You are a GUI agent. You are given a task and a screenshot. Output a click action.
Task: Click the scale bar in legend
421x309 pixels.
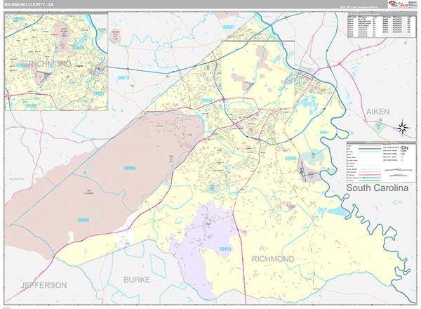point(399,169)
